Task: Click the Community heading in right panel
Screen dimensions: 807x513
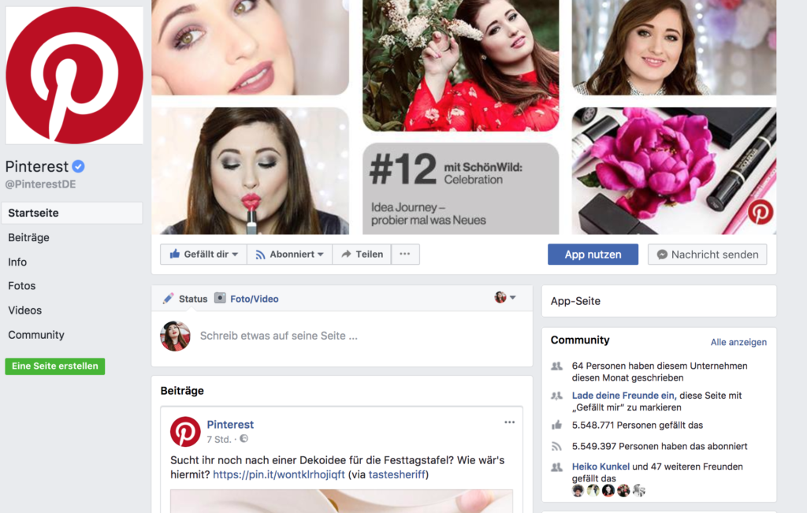Action: tap(580, 340)
